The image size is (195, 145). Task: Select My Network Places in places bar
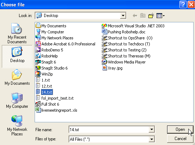point(17,126)
